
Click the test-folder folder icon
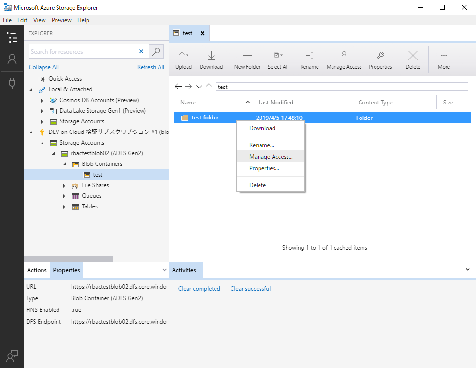pyautogui.click(x=185, y=118)
